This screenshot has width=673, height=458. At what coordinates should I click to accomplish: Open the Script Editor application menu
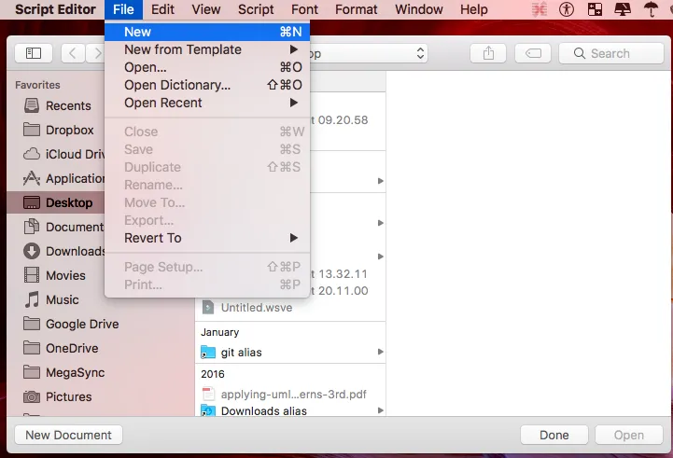coord(55,9)
